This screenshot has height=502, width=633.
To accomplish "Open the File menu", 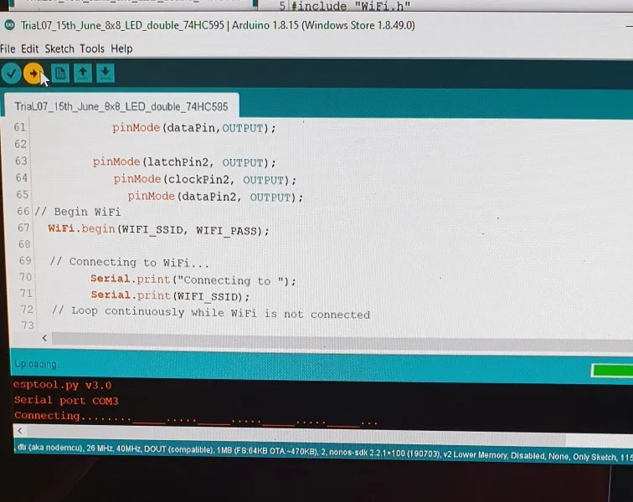I will [x=8, y=49].
